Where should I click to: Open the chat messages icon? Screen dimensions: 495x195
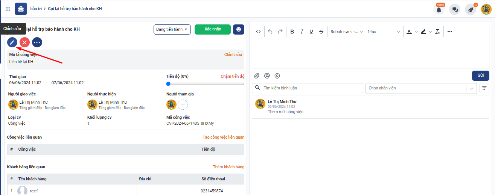(455, 10)
